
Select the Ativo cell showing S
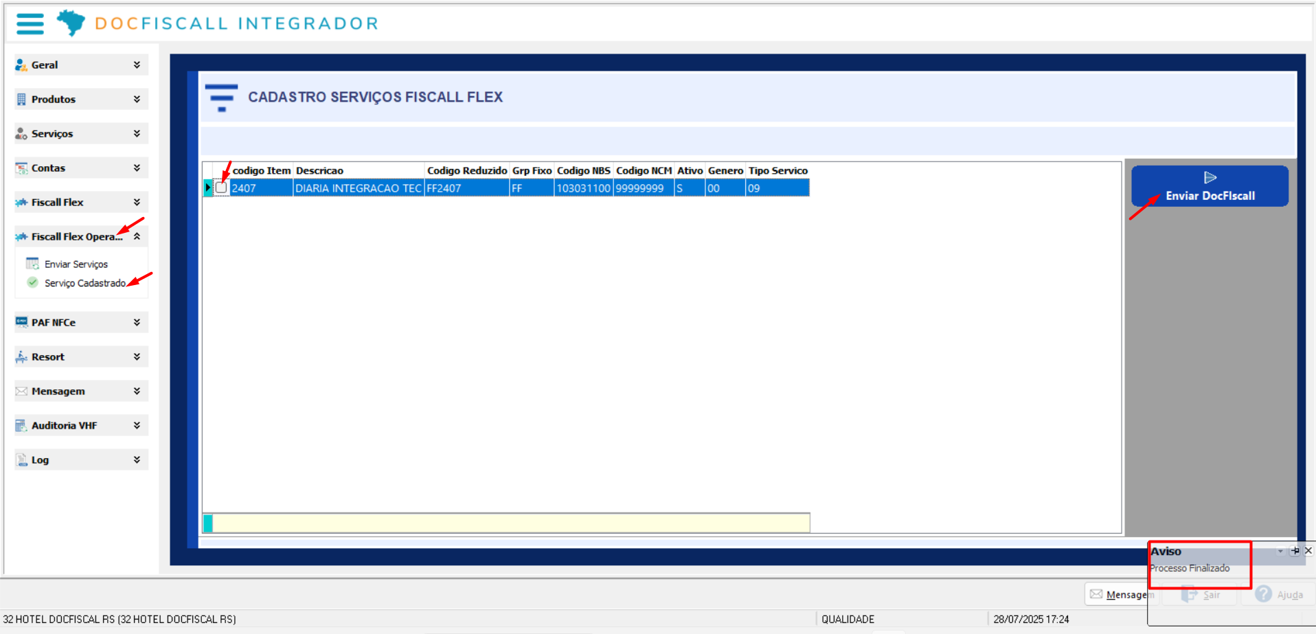click(690, 188)
